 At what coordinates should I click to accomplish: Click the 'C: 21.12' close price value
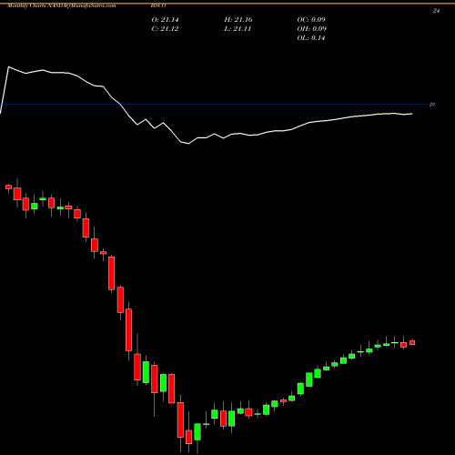[165, 29]
